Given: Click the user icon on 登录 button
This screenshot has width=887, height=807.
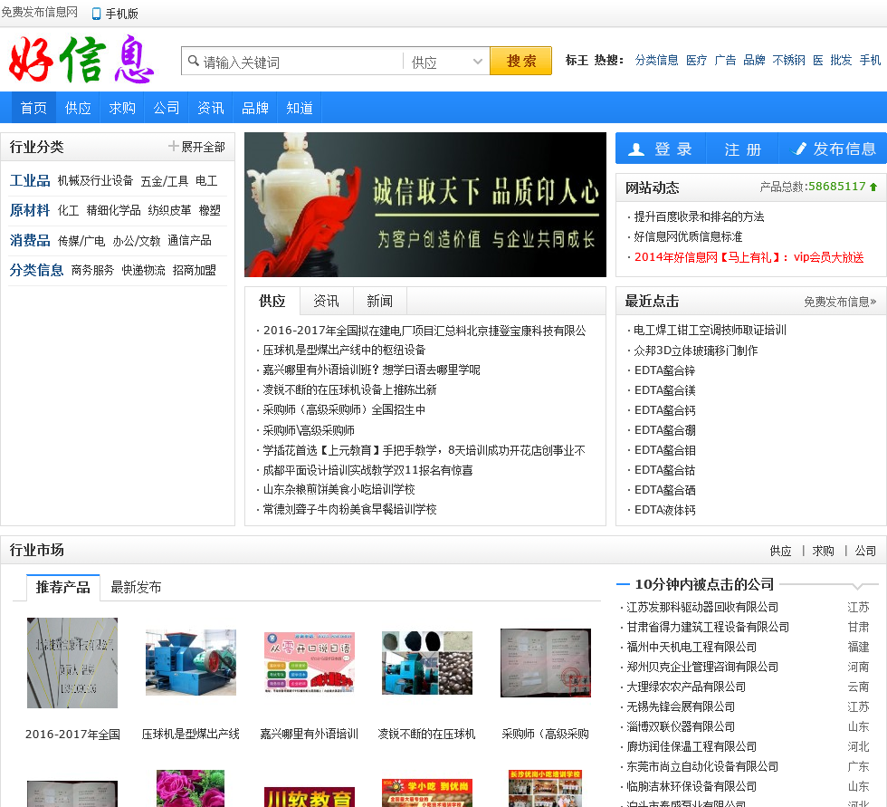Looking at the screenshot, I should pos(636,149).
